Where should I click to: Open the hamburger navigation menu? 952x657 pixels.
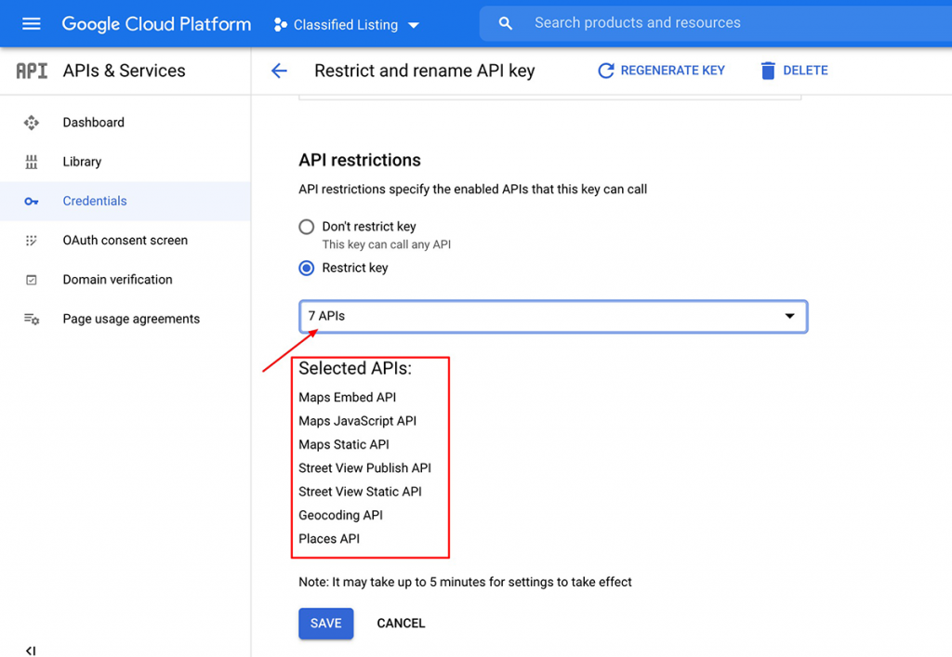[31, 23]
